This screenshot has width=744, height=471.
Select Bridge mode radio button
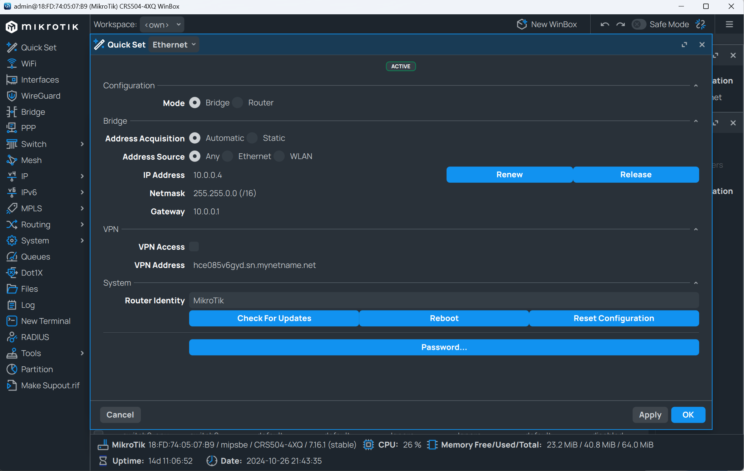194,103
